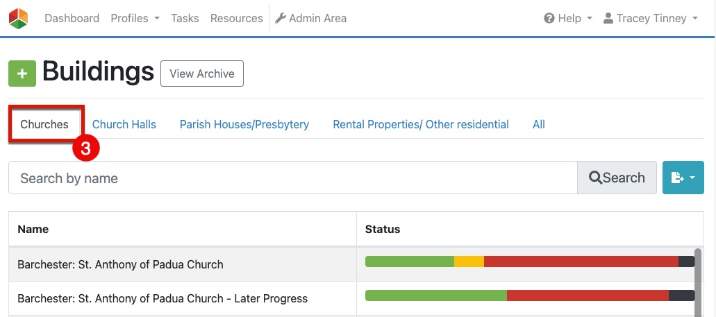
Task: Switch to the Church Halls tab
Action: point(124,125)
